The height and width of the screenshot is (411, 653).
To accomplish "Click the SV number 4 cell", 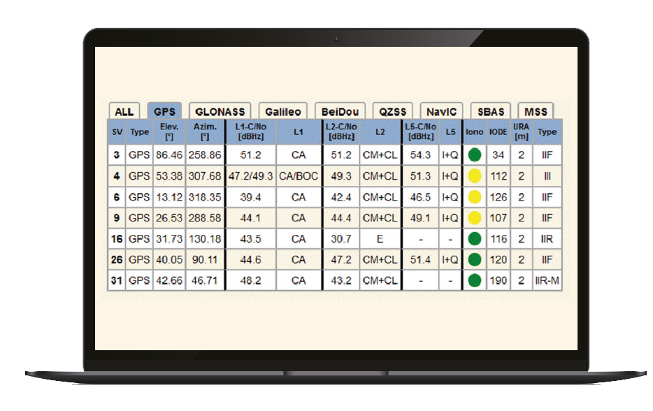I will click(x=117, y=176).
